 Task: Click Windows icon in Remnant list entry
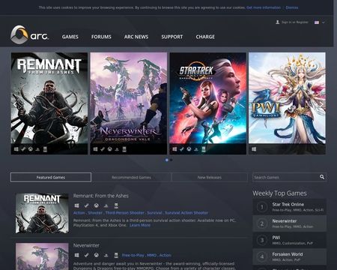click(76, 205)
